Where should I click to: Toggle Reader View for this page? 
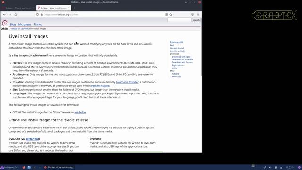(166, 15)
